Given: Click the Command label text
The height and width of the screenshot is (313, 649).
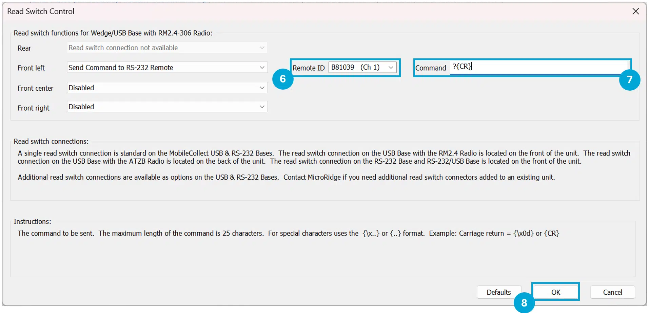Looking at the screenshot, I should [431, 68].
